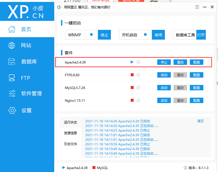218x172 pixels.
Task: Open the database tool via 打开 button
Action: (x=201, y=34)
